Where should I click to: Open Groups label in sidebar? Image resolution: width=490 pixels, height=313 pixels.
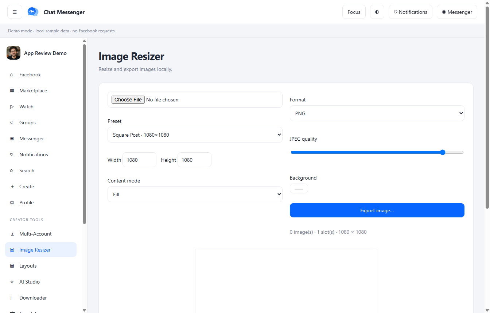pos(27,123)
